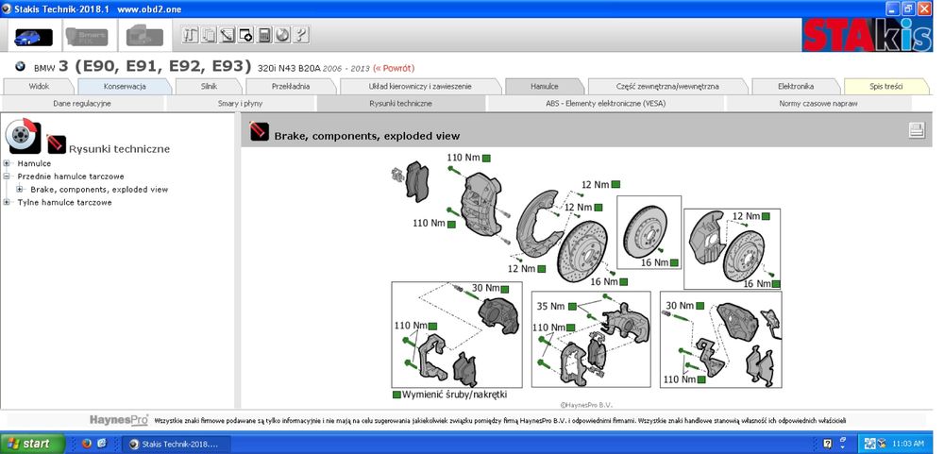Click the red pencil icon beside drawing title
This screenshot has width=944, height=454.
(x=260, y=130)
